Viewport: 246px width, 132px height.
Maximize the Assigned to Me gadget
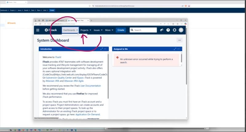pyautogui.click(x=175, y=49)
